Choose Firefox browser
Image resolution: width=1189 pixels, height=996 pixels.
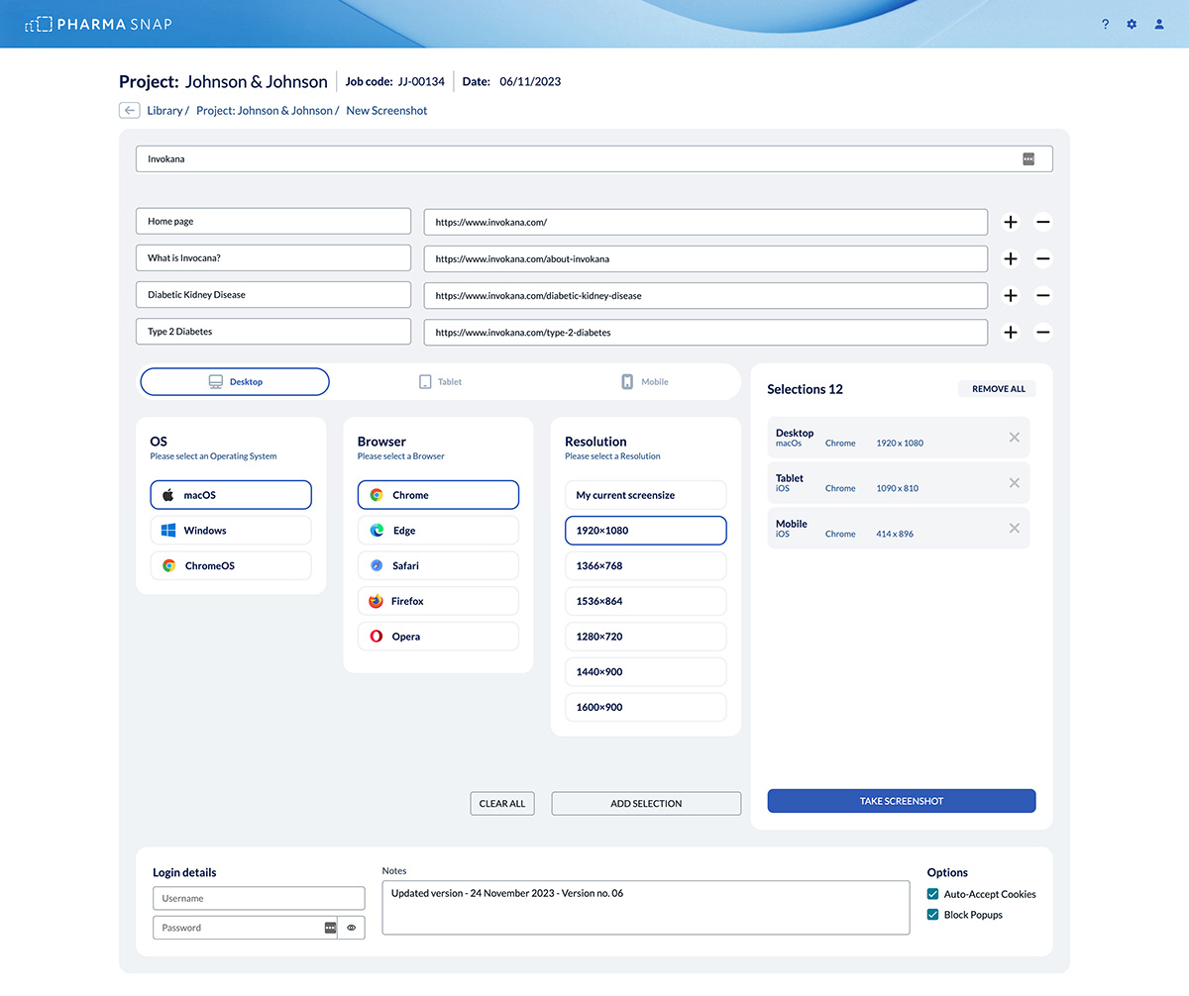pyautogui.click(x=438, y=601)
